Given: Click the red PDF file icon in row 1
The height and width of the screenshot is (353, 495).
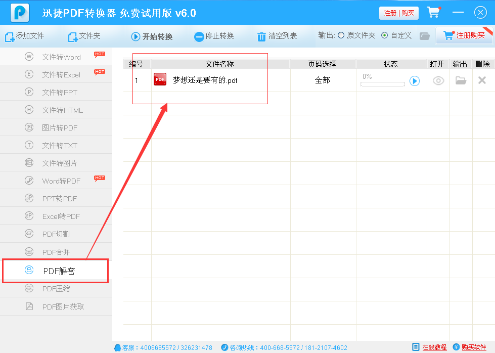Looking at the screenshot, I should coord(160,79).
